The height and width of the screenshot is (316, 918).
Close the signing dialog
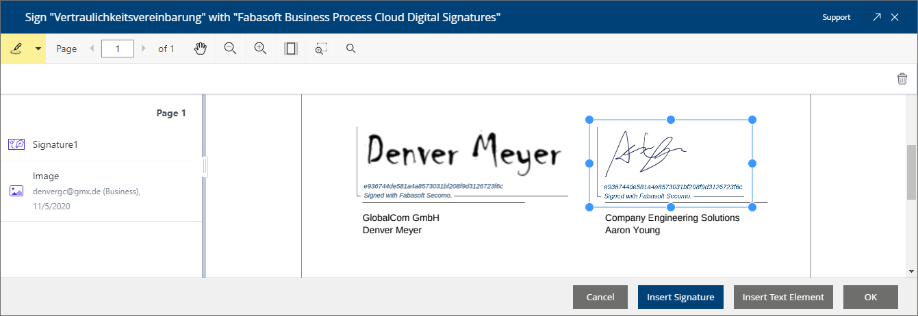[895, 17]
